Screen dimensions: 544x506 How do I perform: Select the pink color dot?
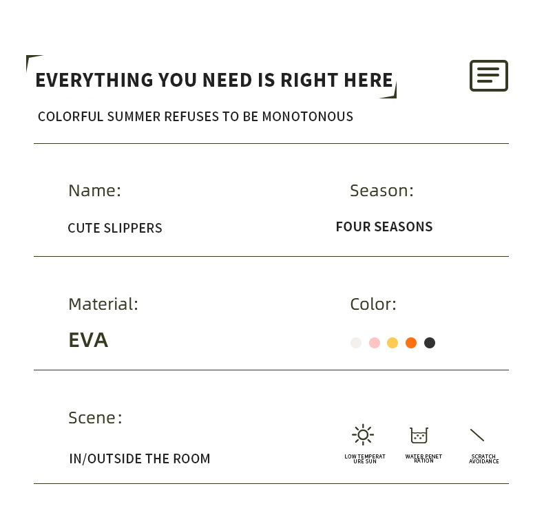click(x=375, y=343)
